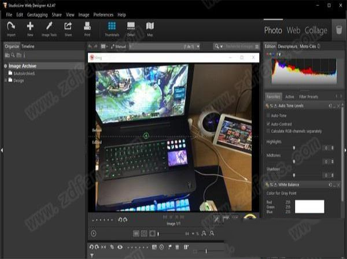
Task: Collapse the Image Archive tree node
Action: 5,66
